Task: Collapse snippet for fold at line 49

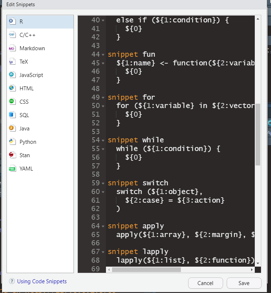Action: (103, 97)
